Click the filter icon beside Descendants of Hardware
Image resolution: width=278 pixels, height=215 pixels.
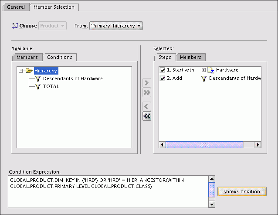tap(37, 78)
